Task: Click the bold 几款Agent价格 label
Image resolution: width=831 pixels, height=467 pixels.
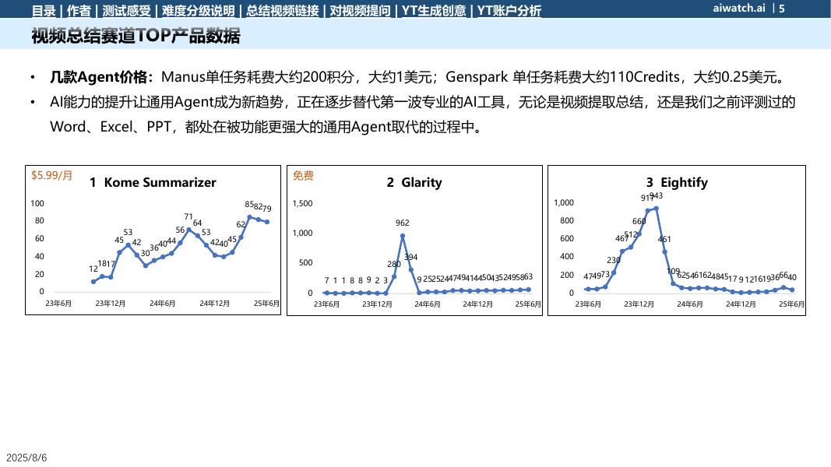Action: click(x=99, y=77)
